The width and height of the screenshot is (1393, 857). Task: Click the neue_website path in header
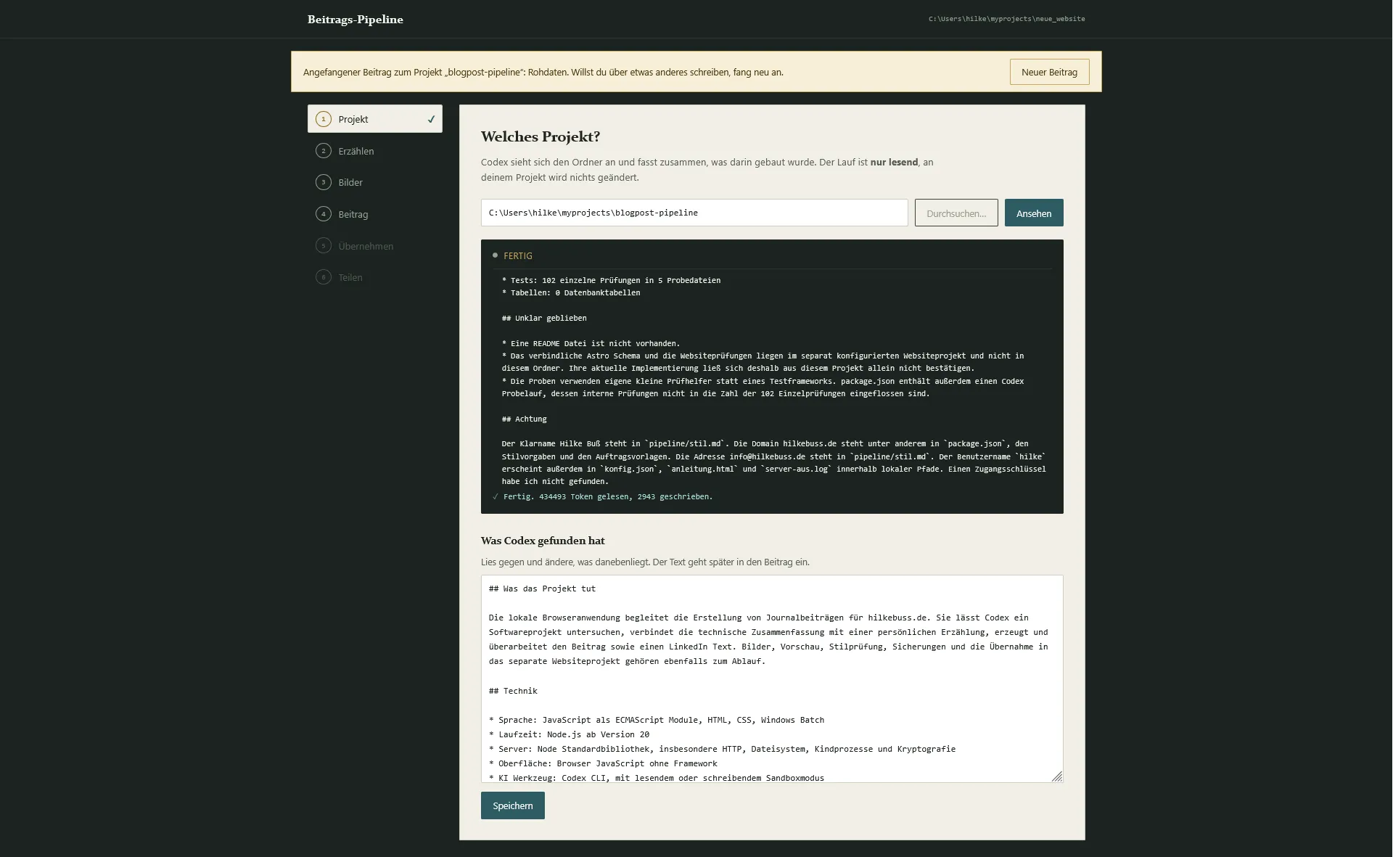pos(1007,19)
